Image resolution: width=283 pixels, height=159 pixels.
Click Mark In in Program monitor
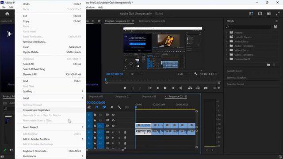(133, 88)
